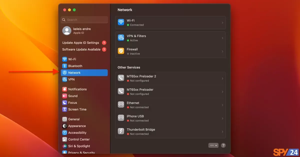Click the iPhone USB label
The height and width of the screenshot is (157, 300).
pyautogui.click(x=135, y=116)
